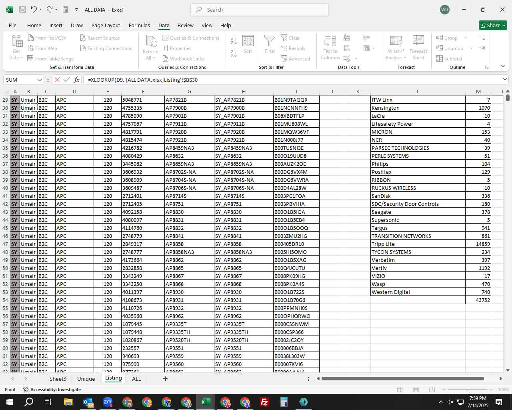Click Reapply filter
Screen dimensions: 512x410
[293, 48]
